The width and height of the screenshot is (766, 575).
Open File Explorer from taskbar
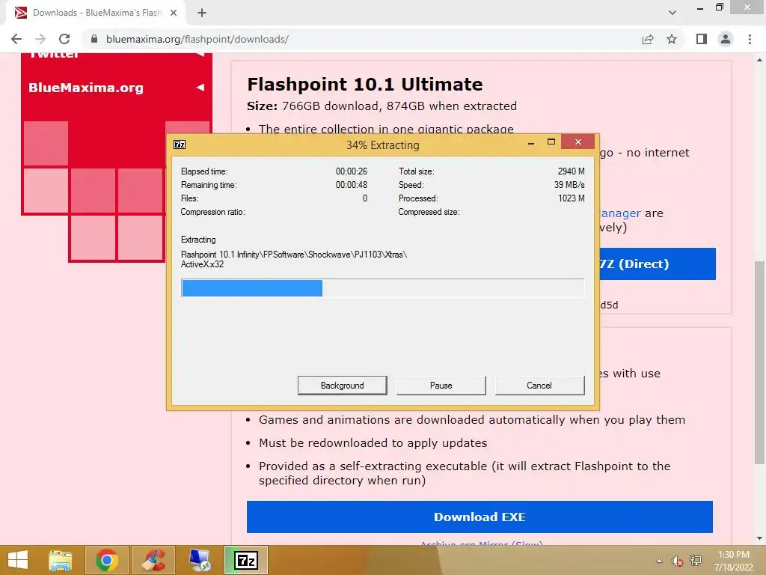[61, 560]
